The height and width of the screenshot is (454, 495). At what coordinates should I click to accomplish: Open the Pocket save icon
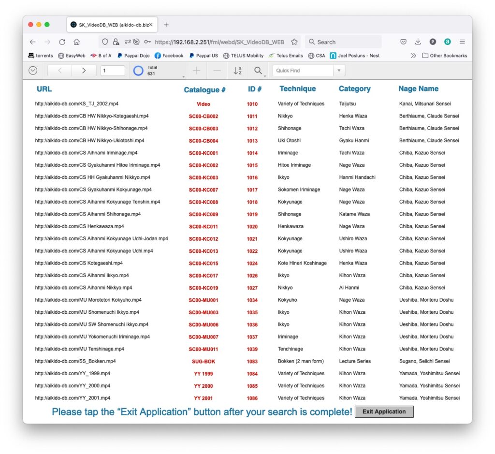(403, 42)
